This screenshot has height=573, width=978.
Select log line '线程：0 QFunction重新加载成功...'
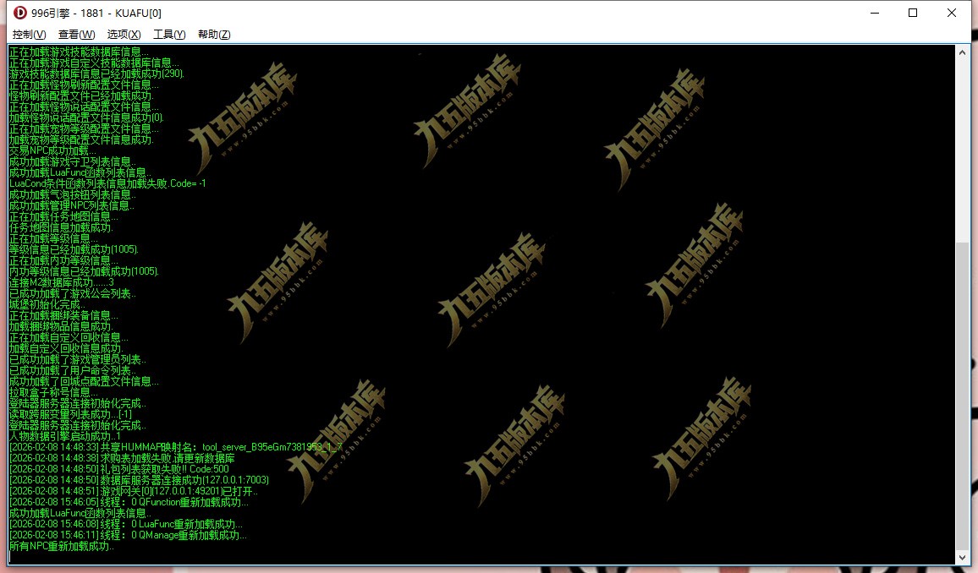[x=129, y=502]
